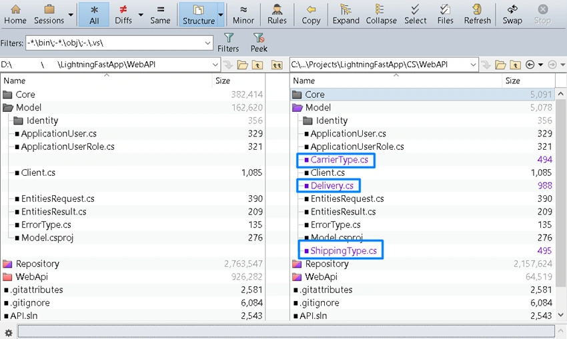Open the Rules dialog
Screen dimensions: 567x339
[277, 15]
